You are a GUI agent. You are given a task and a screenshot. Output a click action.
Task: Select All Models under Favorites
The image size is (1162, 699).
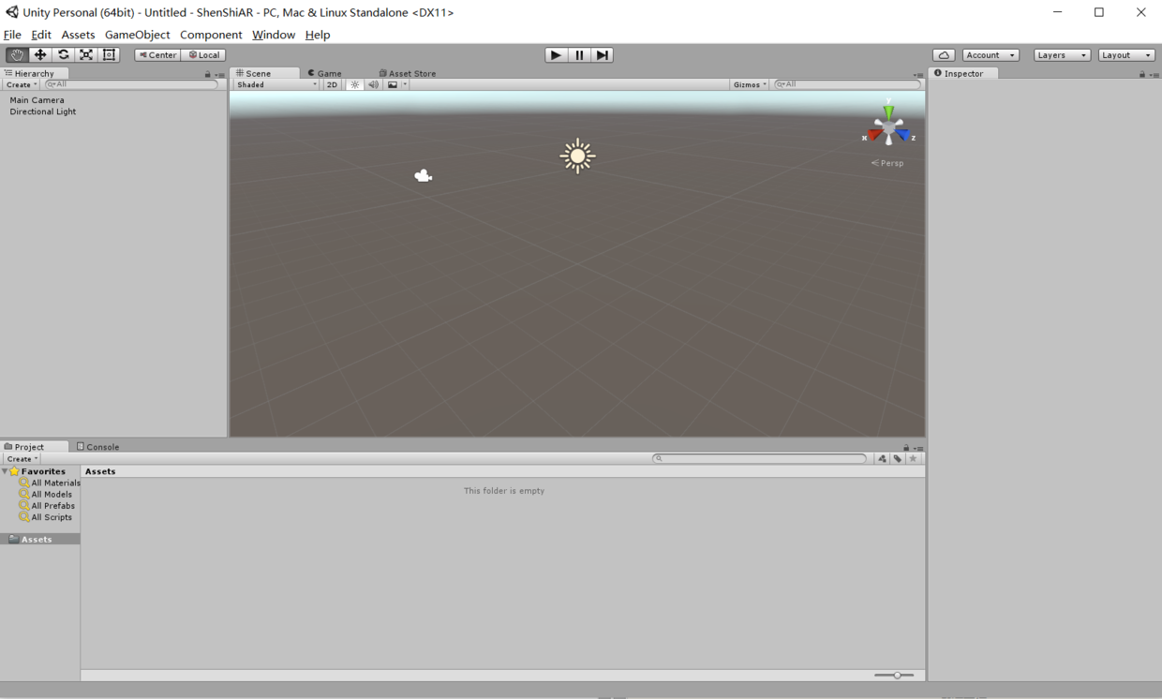click(45, 495)
